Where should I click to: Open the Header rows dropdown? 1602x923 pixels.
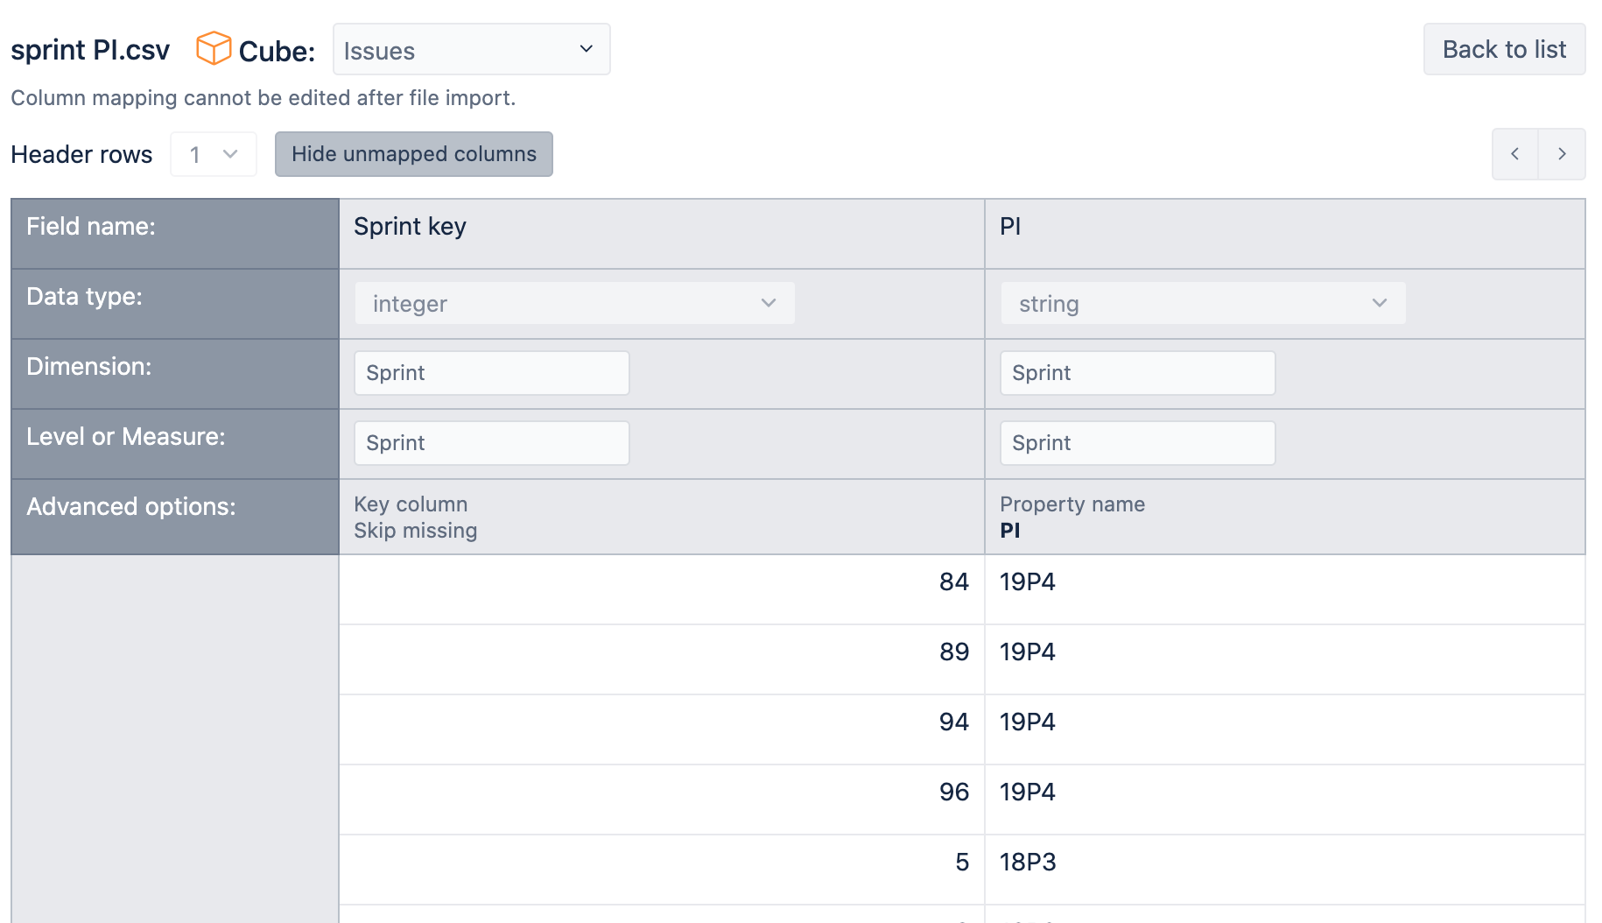(x=214, y=154)
